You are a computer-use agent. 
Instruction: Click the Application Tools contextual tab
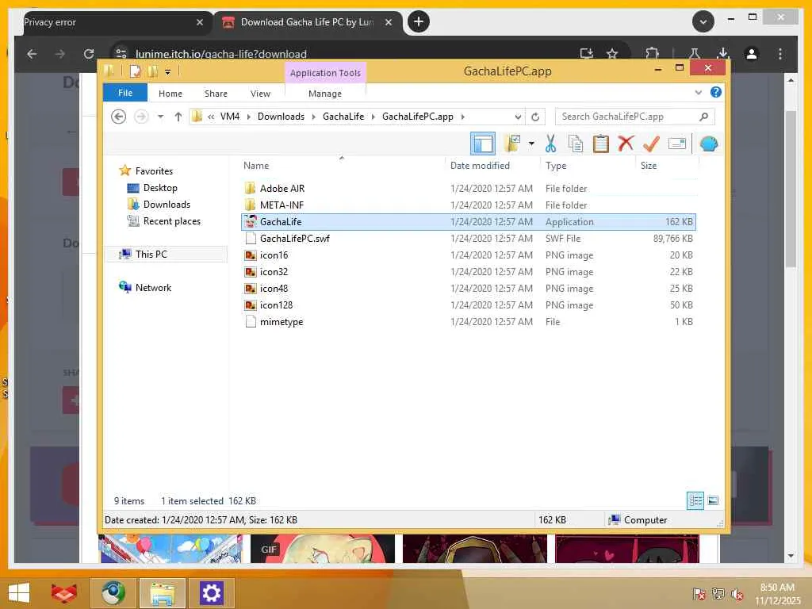[325, 72]
